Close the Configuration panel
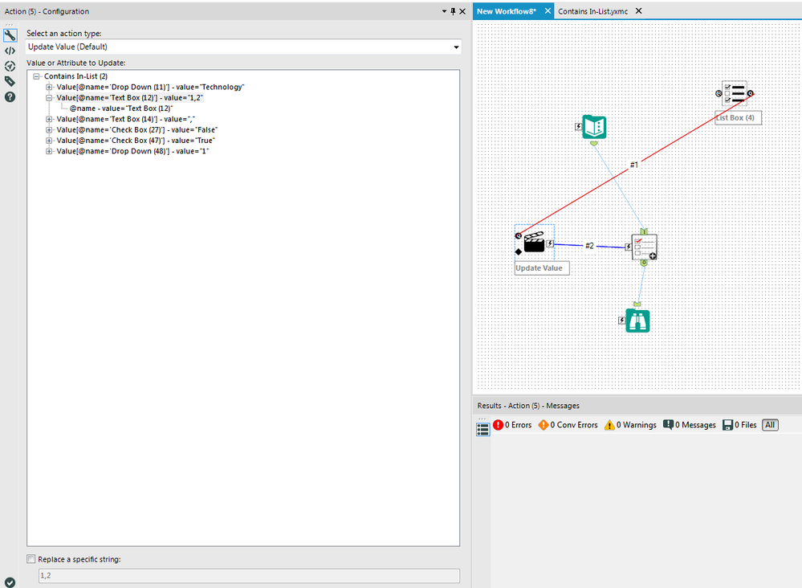Screen dimensions: 802x588 point(462,11)
